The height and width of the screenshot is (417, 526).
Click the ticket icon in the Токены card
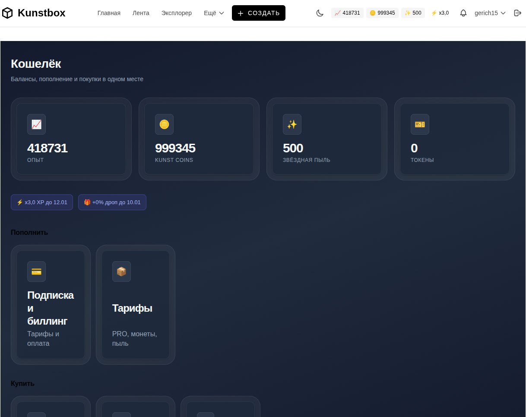(x=420, y=124)
